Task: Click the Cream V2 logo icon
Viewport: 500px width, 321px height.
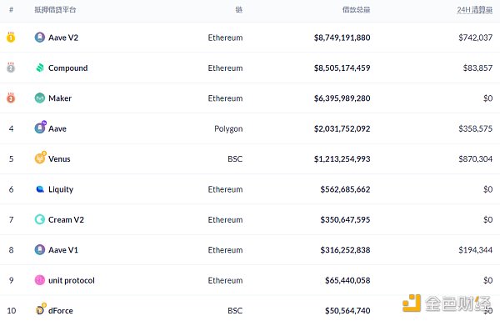Action: (39, 219)
